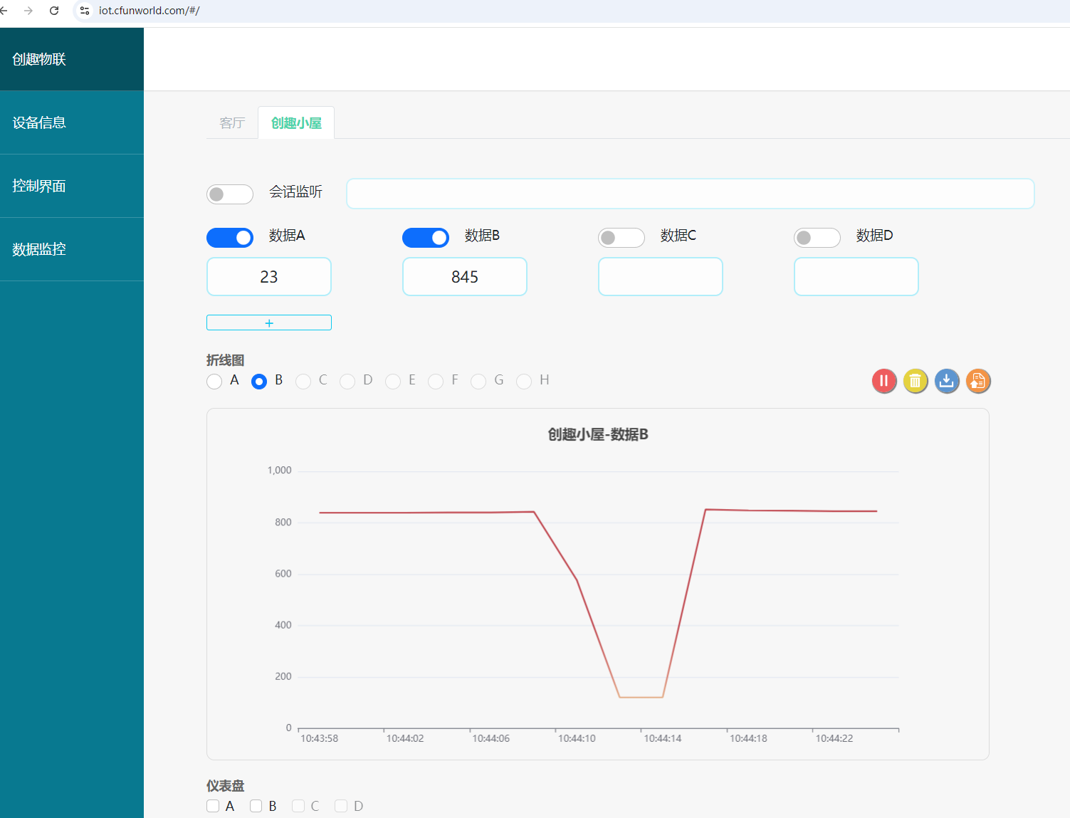Pause the line chart recording

(883, 382)
